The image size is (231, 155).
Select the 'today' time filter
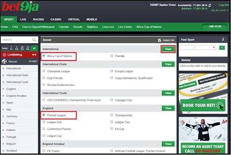[5, 48]
